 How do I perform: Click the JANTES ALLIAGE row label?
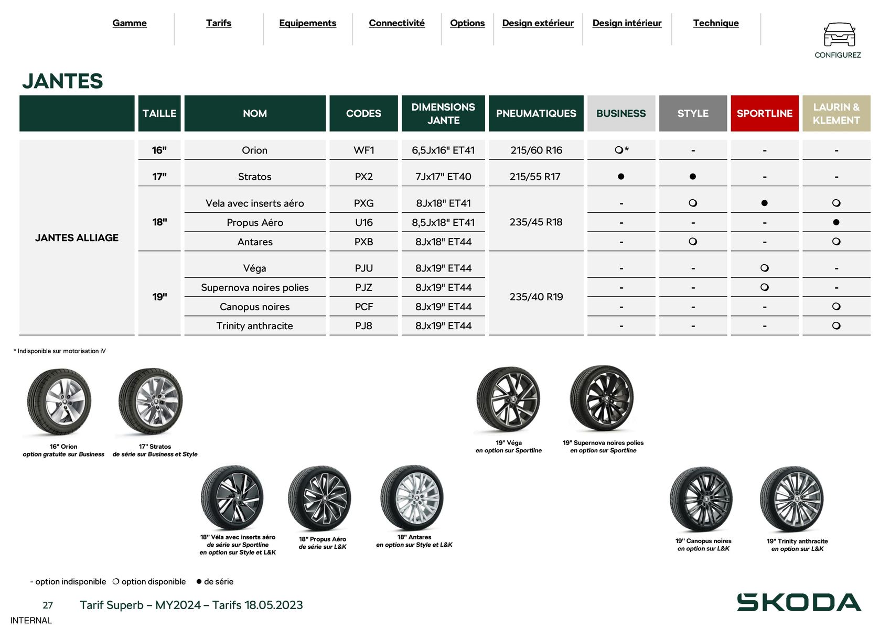tap(77, 237)
